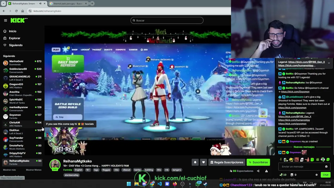Click the ReihanaMgtkako streamer avatar
This screenshot has width=334, height=188.
point(55,164)
